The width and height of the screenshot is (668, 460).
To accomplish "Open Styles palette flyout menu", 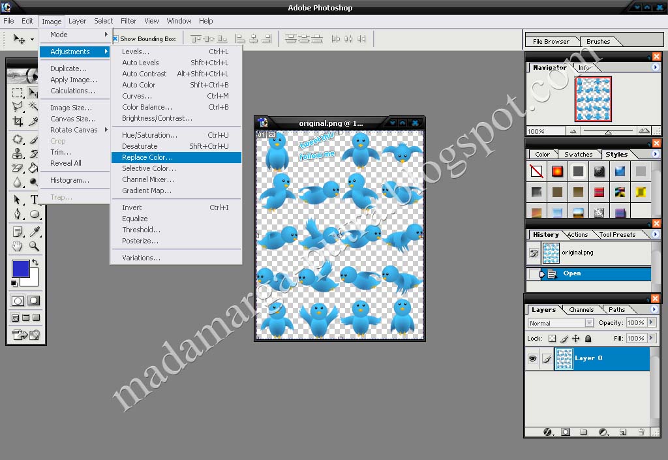I will click(656, 154).
